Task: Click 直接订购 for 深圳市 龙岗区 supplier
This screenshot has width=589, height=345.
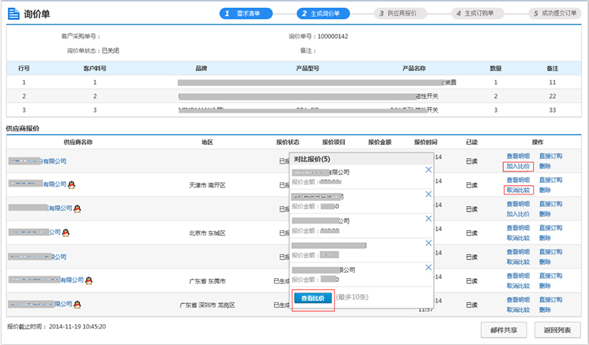Action: coord(551,300)
